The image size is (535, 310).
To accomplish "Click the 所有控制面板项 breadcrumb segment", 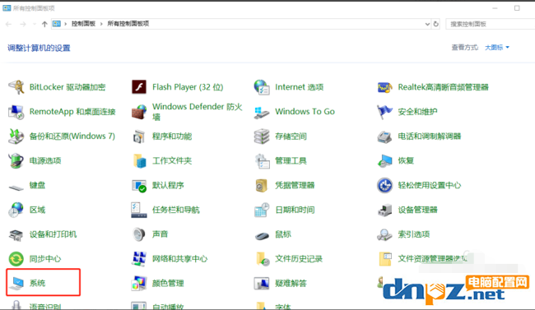I will (x=128, y=24).
